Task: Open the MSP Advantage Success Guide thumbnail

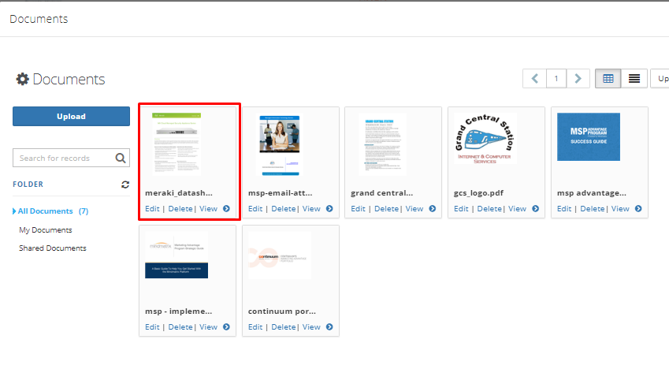Action: pyautogui.click(x=589, y=136)
